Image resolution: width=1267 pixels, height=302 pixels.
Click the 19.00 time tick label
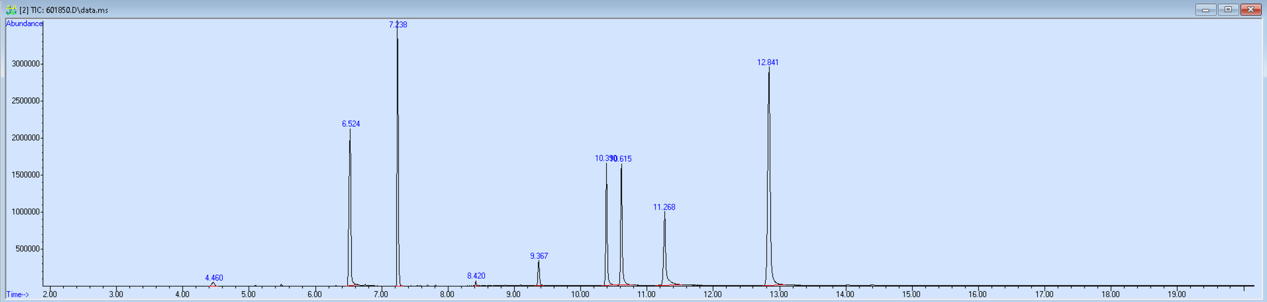tap(1177, 294)
